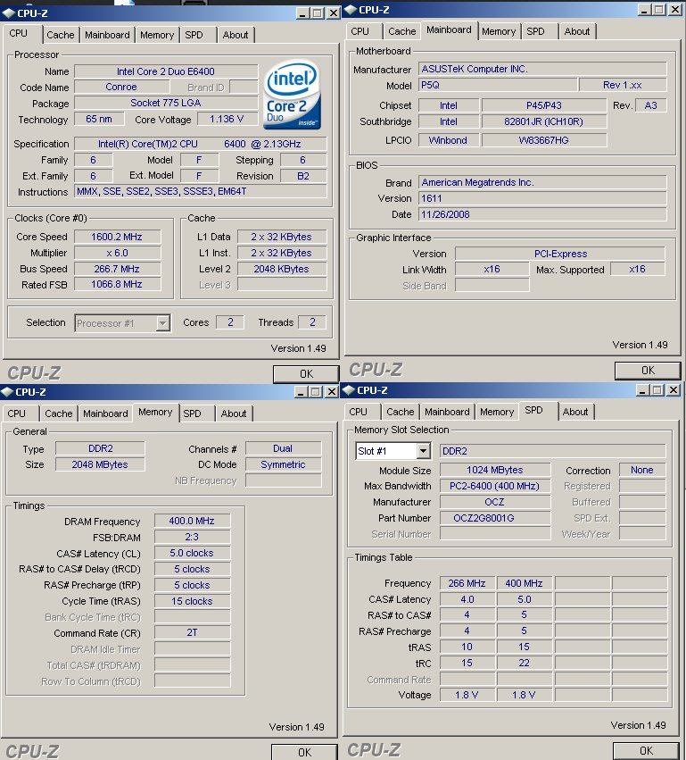686x760 pixels.
Task: Minimize the CPU tab window
Action: click(302, 13)
